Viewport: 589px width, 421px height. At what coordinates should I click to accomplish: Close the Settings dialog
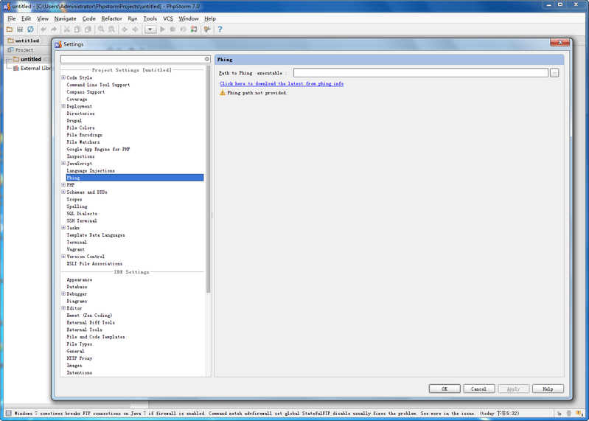coord(560,43)
